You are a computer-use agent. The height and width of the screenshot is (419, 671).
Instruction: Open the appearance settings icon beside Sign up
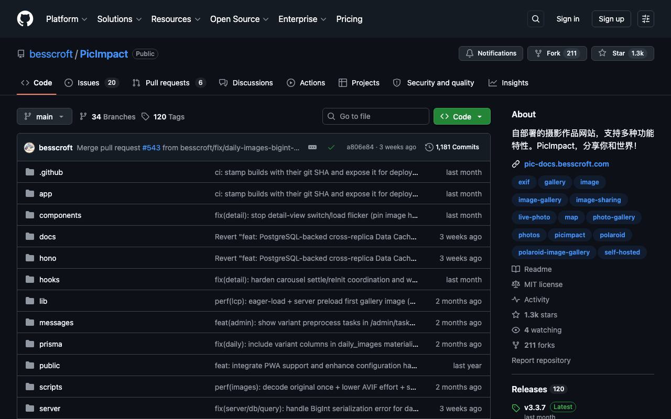[646, 19]
